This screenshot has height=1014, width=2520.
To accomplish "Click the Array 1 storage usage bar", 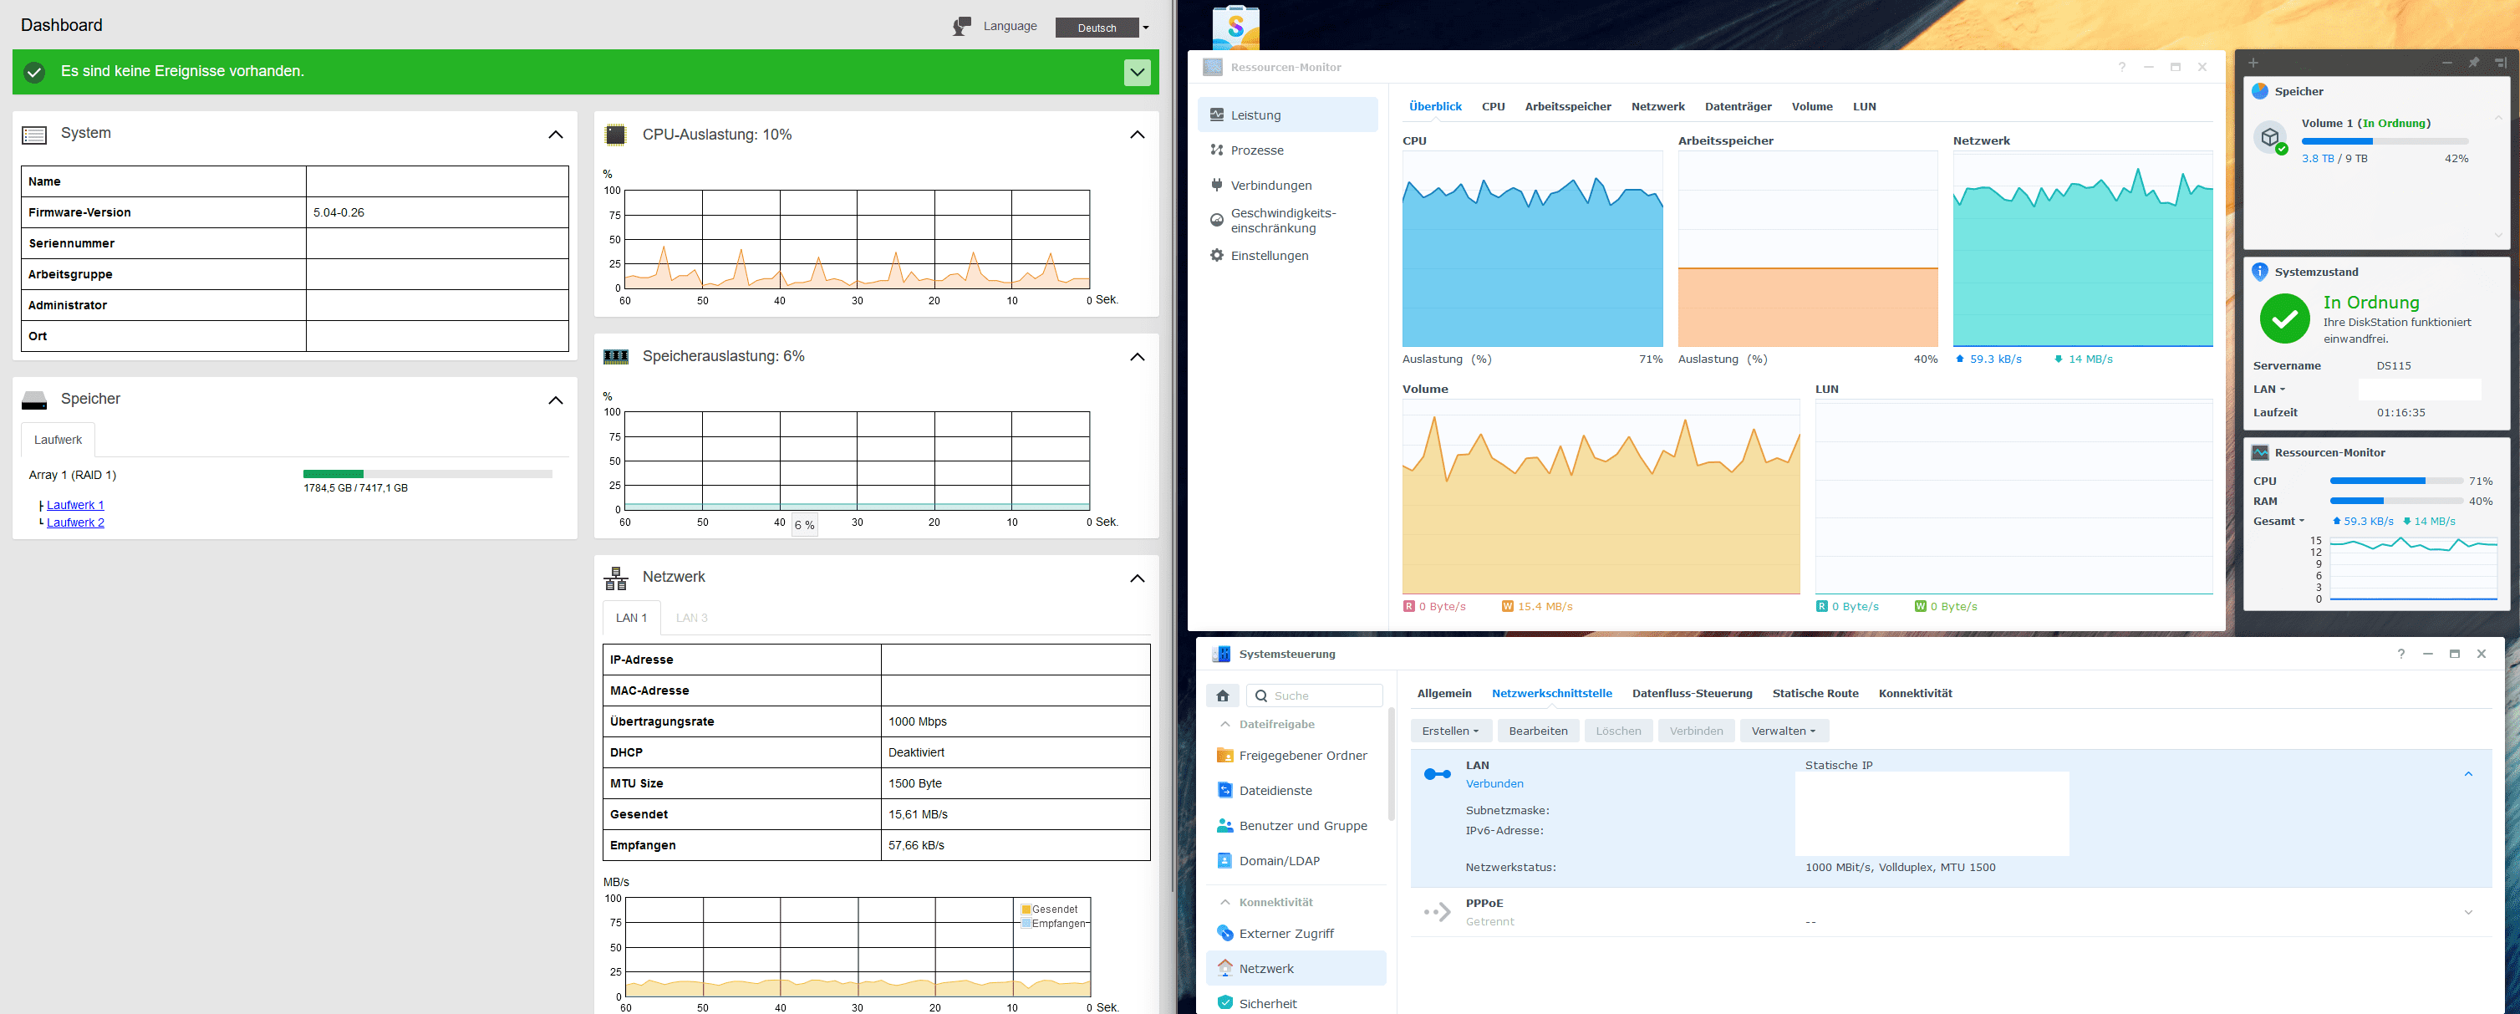I will [x=427, y=474].
